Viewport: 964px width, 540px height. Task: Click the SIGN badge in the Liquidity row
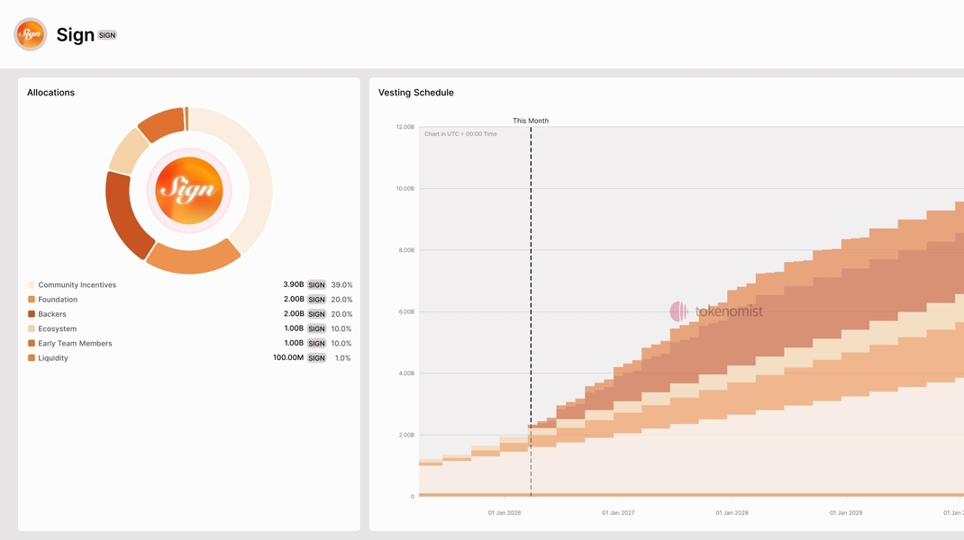(316, 357)
